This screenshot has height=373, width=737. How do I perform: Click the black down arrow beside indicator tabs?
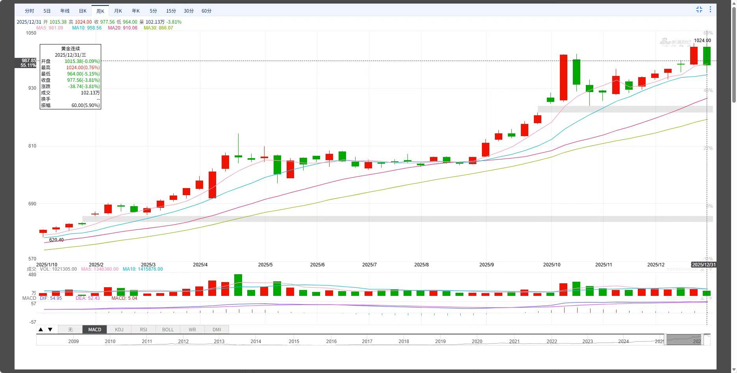pyautogui.click(x=50, y=329)
